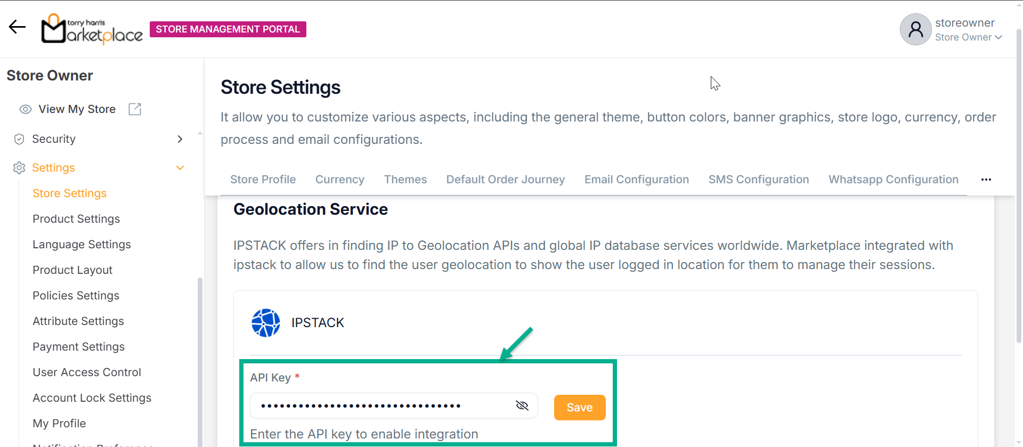The image size is (1023, 447).
Task: Open View My Store external link icon
Action: 135,109
